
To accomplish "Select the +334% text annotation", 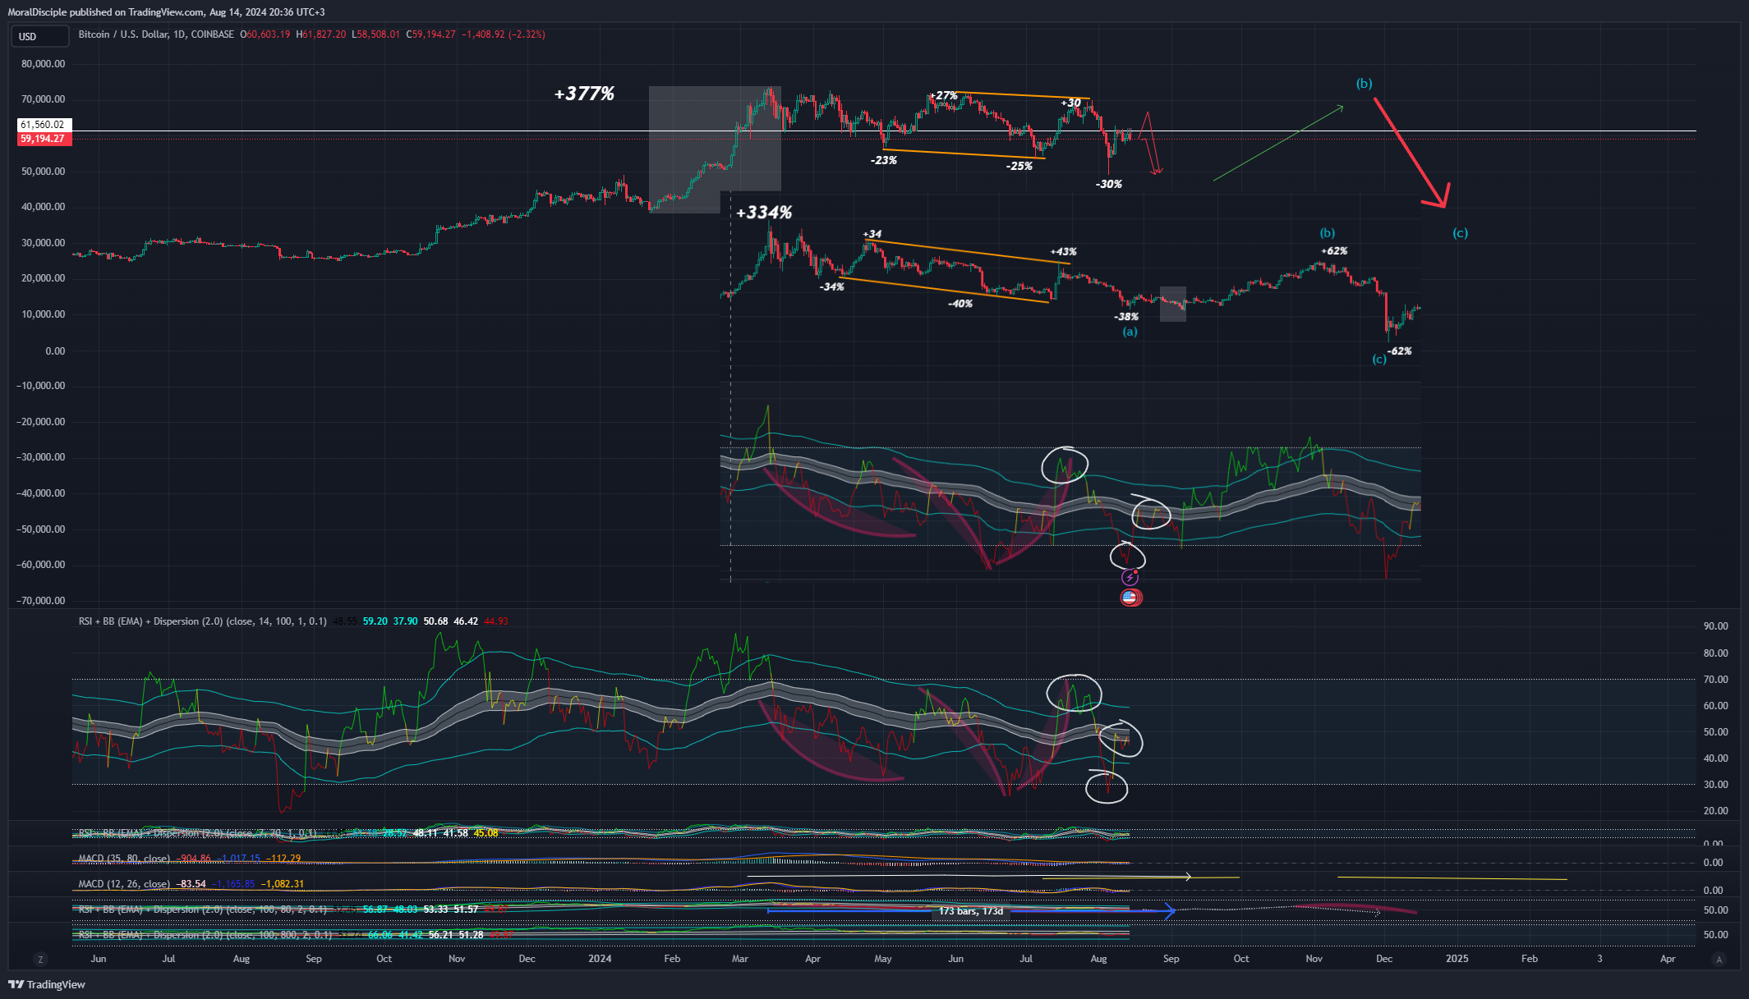I will [764, 213].
